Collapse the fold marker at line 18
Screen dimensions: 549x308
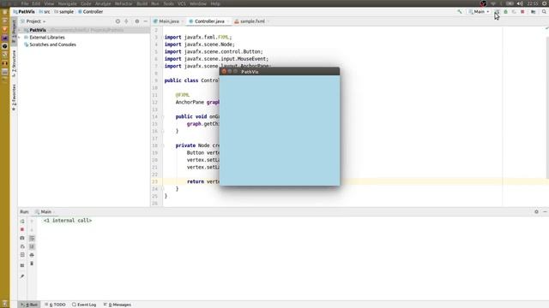(163, 145)
